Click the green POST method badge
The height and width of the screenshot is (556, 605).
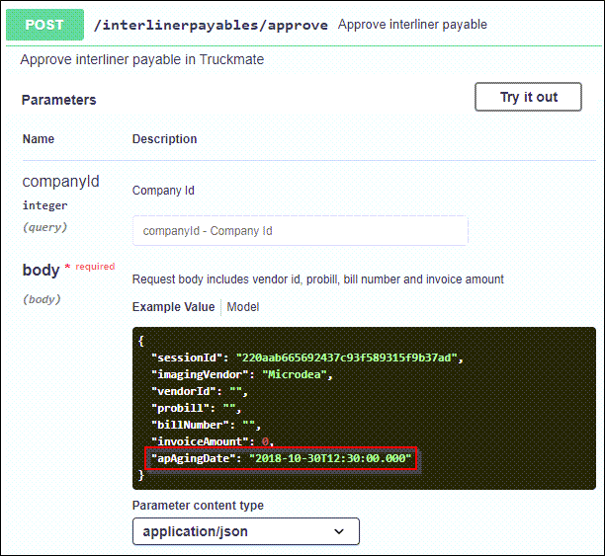pyautogui.click(x=44, y=24)
